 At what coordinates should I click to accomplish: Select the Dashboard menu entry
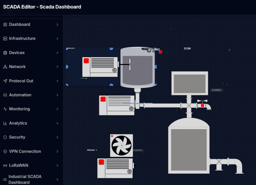[x=19, y=24]
